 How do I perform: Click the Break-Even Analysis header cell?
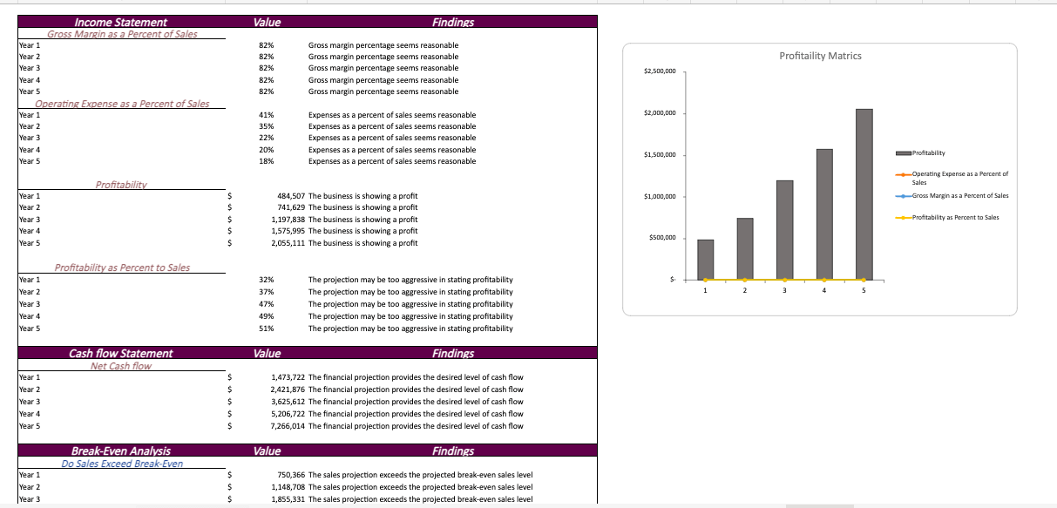(121, 450)
